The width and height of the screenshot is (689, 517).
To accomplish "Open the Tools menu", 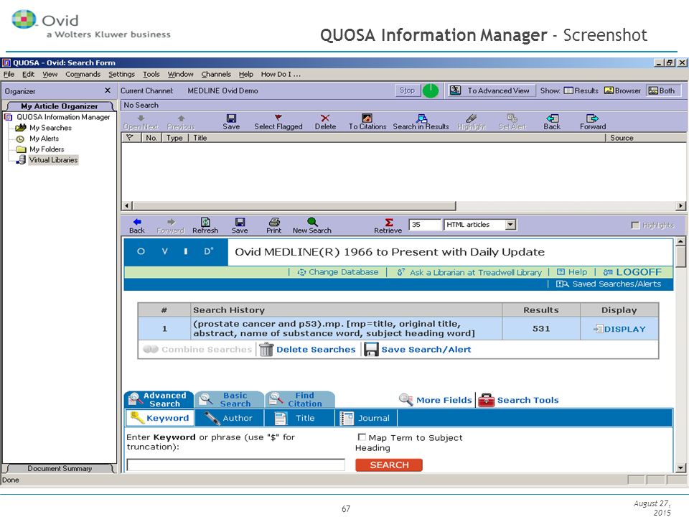I will 151,74.
